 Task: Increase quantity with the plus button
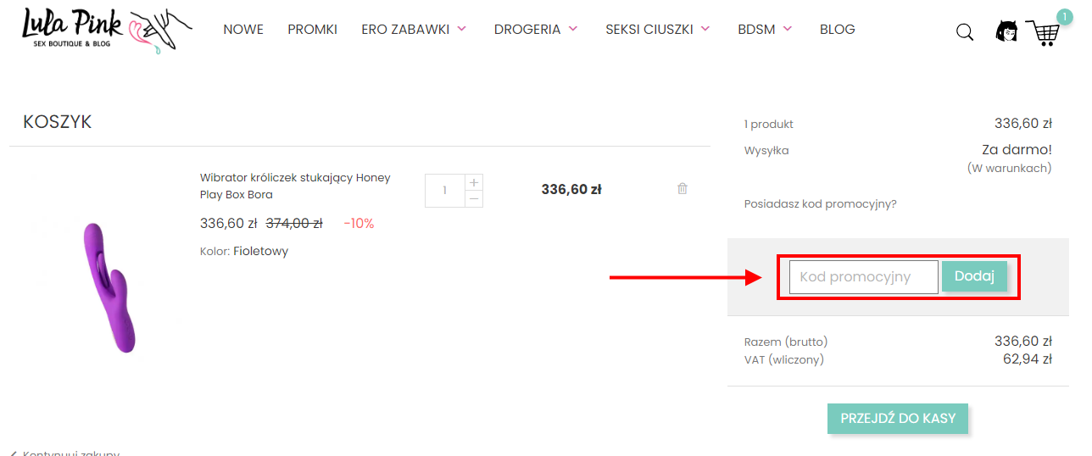474,182
